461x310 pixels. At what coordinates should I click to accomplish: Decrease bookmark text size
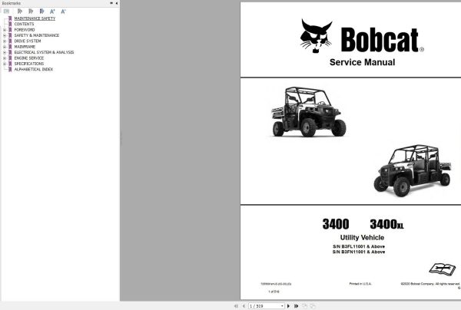63,12
